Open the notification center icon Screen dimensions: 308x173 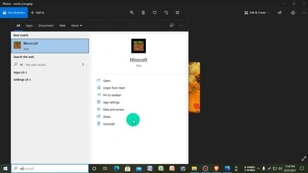(x=302, y=169)
